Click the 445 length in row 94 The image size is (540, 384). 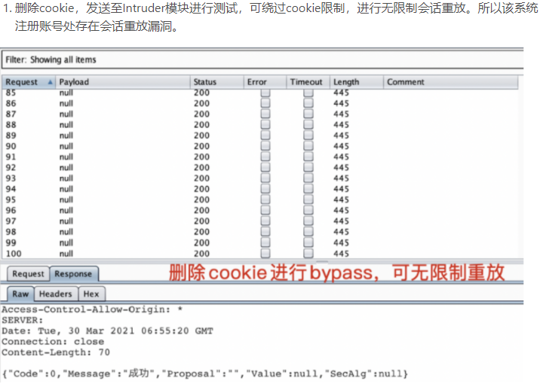[342, 189]
